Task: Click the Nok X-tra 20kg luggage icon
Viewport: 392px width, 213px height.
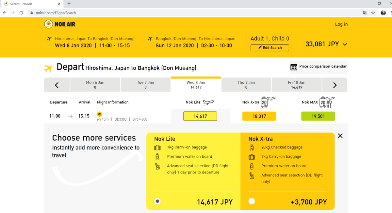Action: (x=269, y=102)
